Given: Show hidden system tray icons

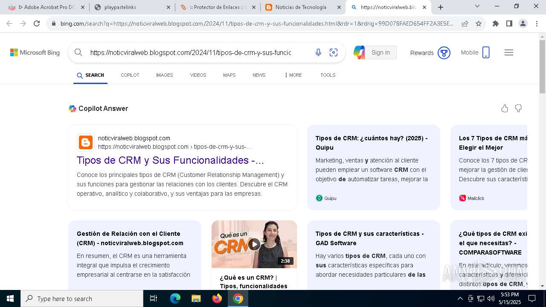Looking at the screenshot, I should [460, 299].
